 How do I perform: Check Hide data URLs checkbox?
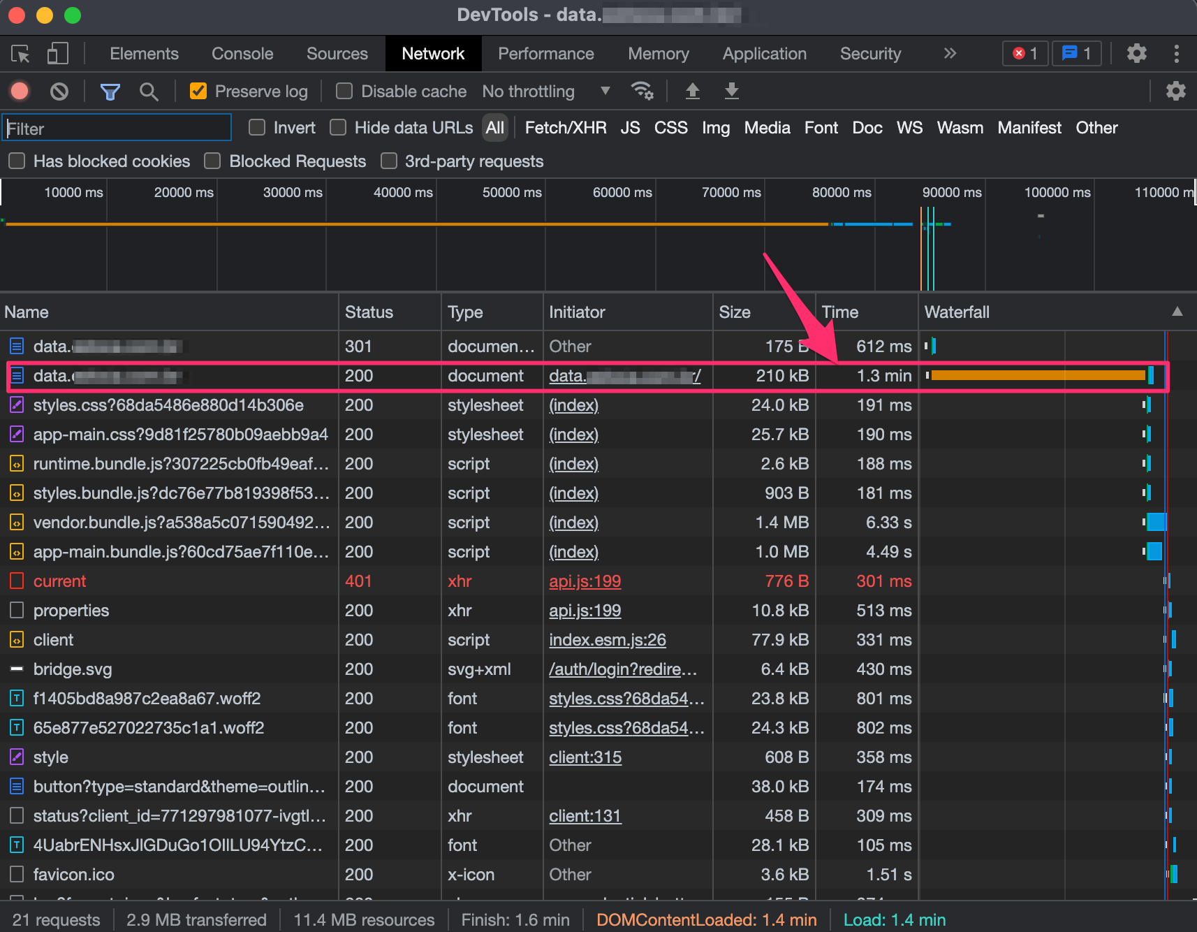[x=338, y=127]
